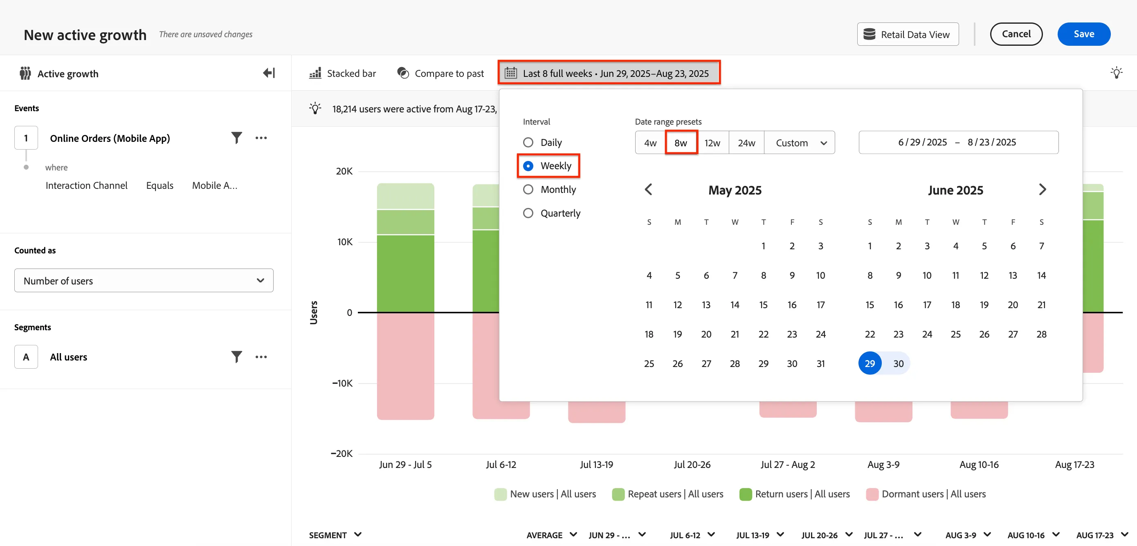Collapse the Active growth panel with arrow icon
The image size is (1137, 546).
point(269,73)
